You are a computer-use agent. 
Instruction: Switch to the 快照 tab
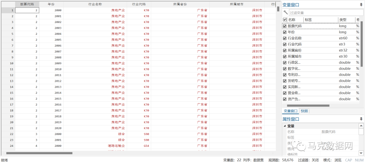click(304, 111)
